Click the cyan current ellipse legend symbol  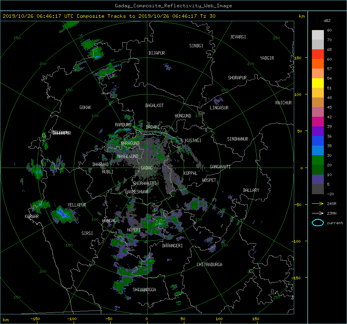pyautogui.click(x=318, y=223)
